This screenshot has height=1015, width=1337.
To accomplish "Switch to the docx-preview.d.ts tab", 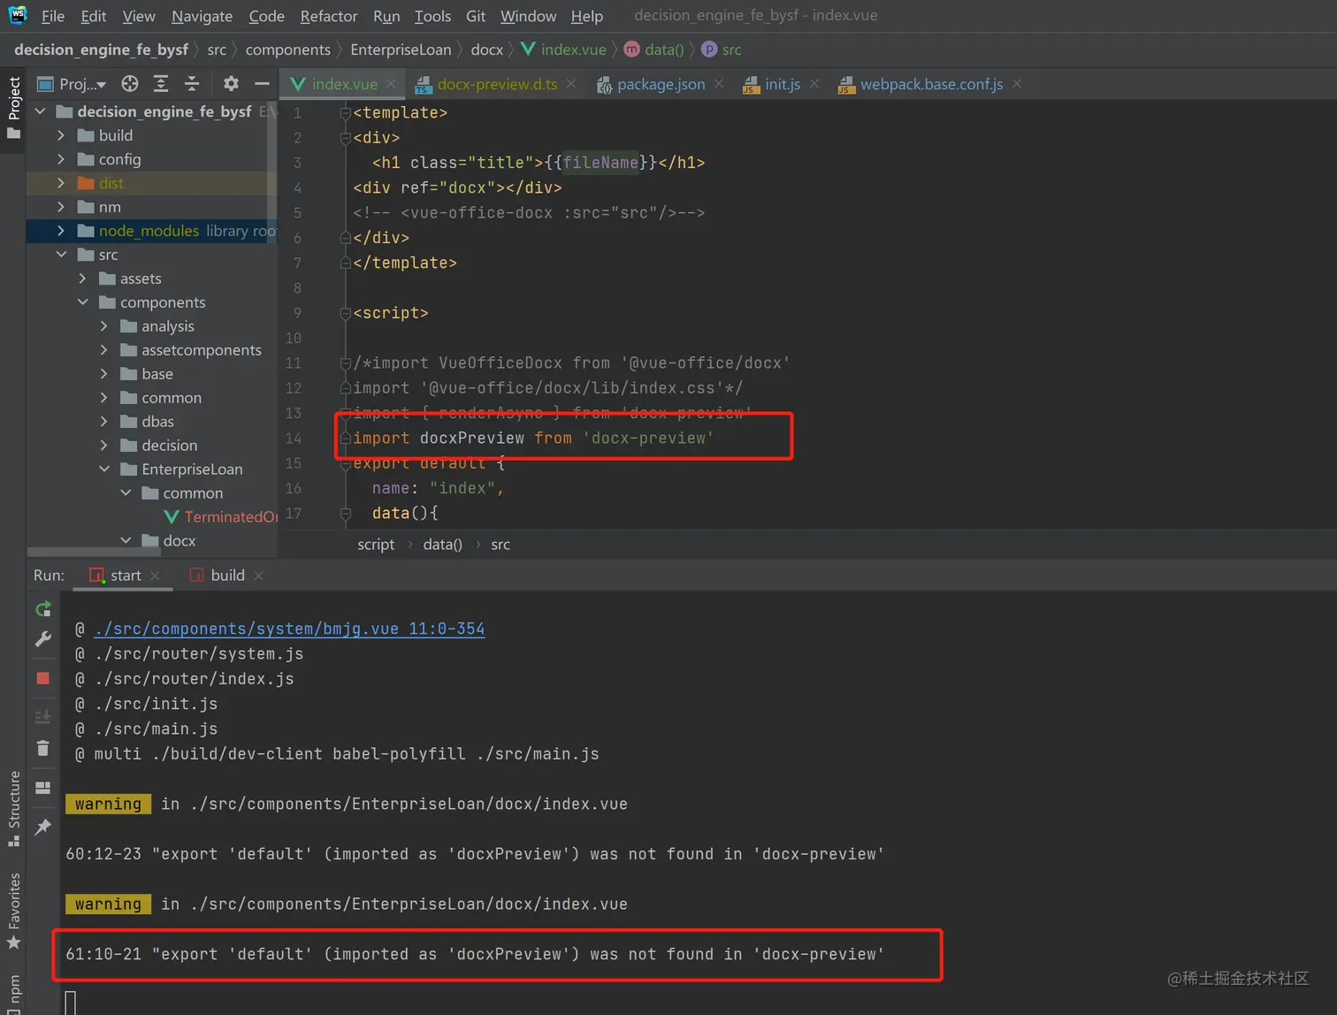I will click(496, 84).
